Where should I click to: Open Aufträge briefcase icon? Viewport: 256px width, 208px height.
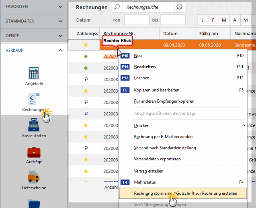[x=34, y=152]
